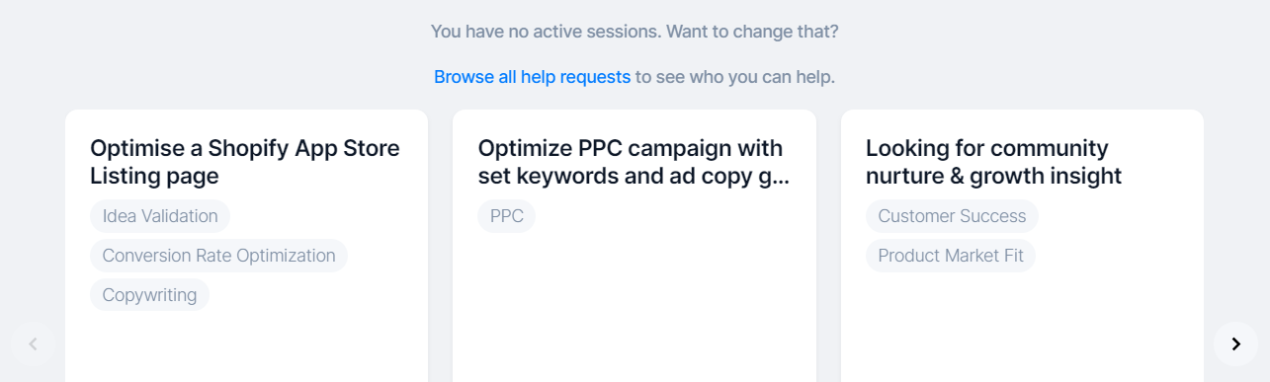The image size is (1270, 382).
Task: Click the 'to see who you can help' text
Action: (x=735, y=77)
